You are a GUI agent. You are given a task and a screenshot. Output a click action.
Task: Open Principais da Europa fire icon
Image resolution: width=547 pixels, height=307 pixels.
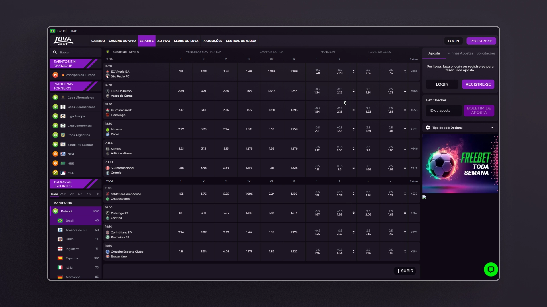55,75
